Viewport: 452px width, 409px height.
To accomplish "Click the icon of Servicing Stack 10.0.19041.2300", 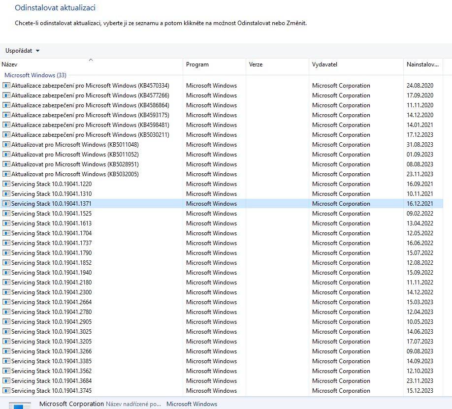I will coord(6,292).
